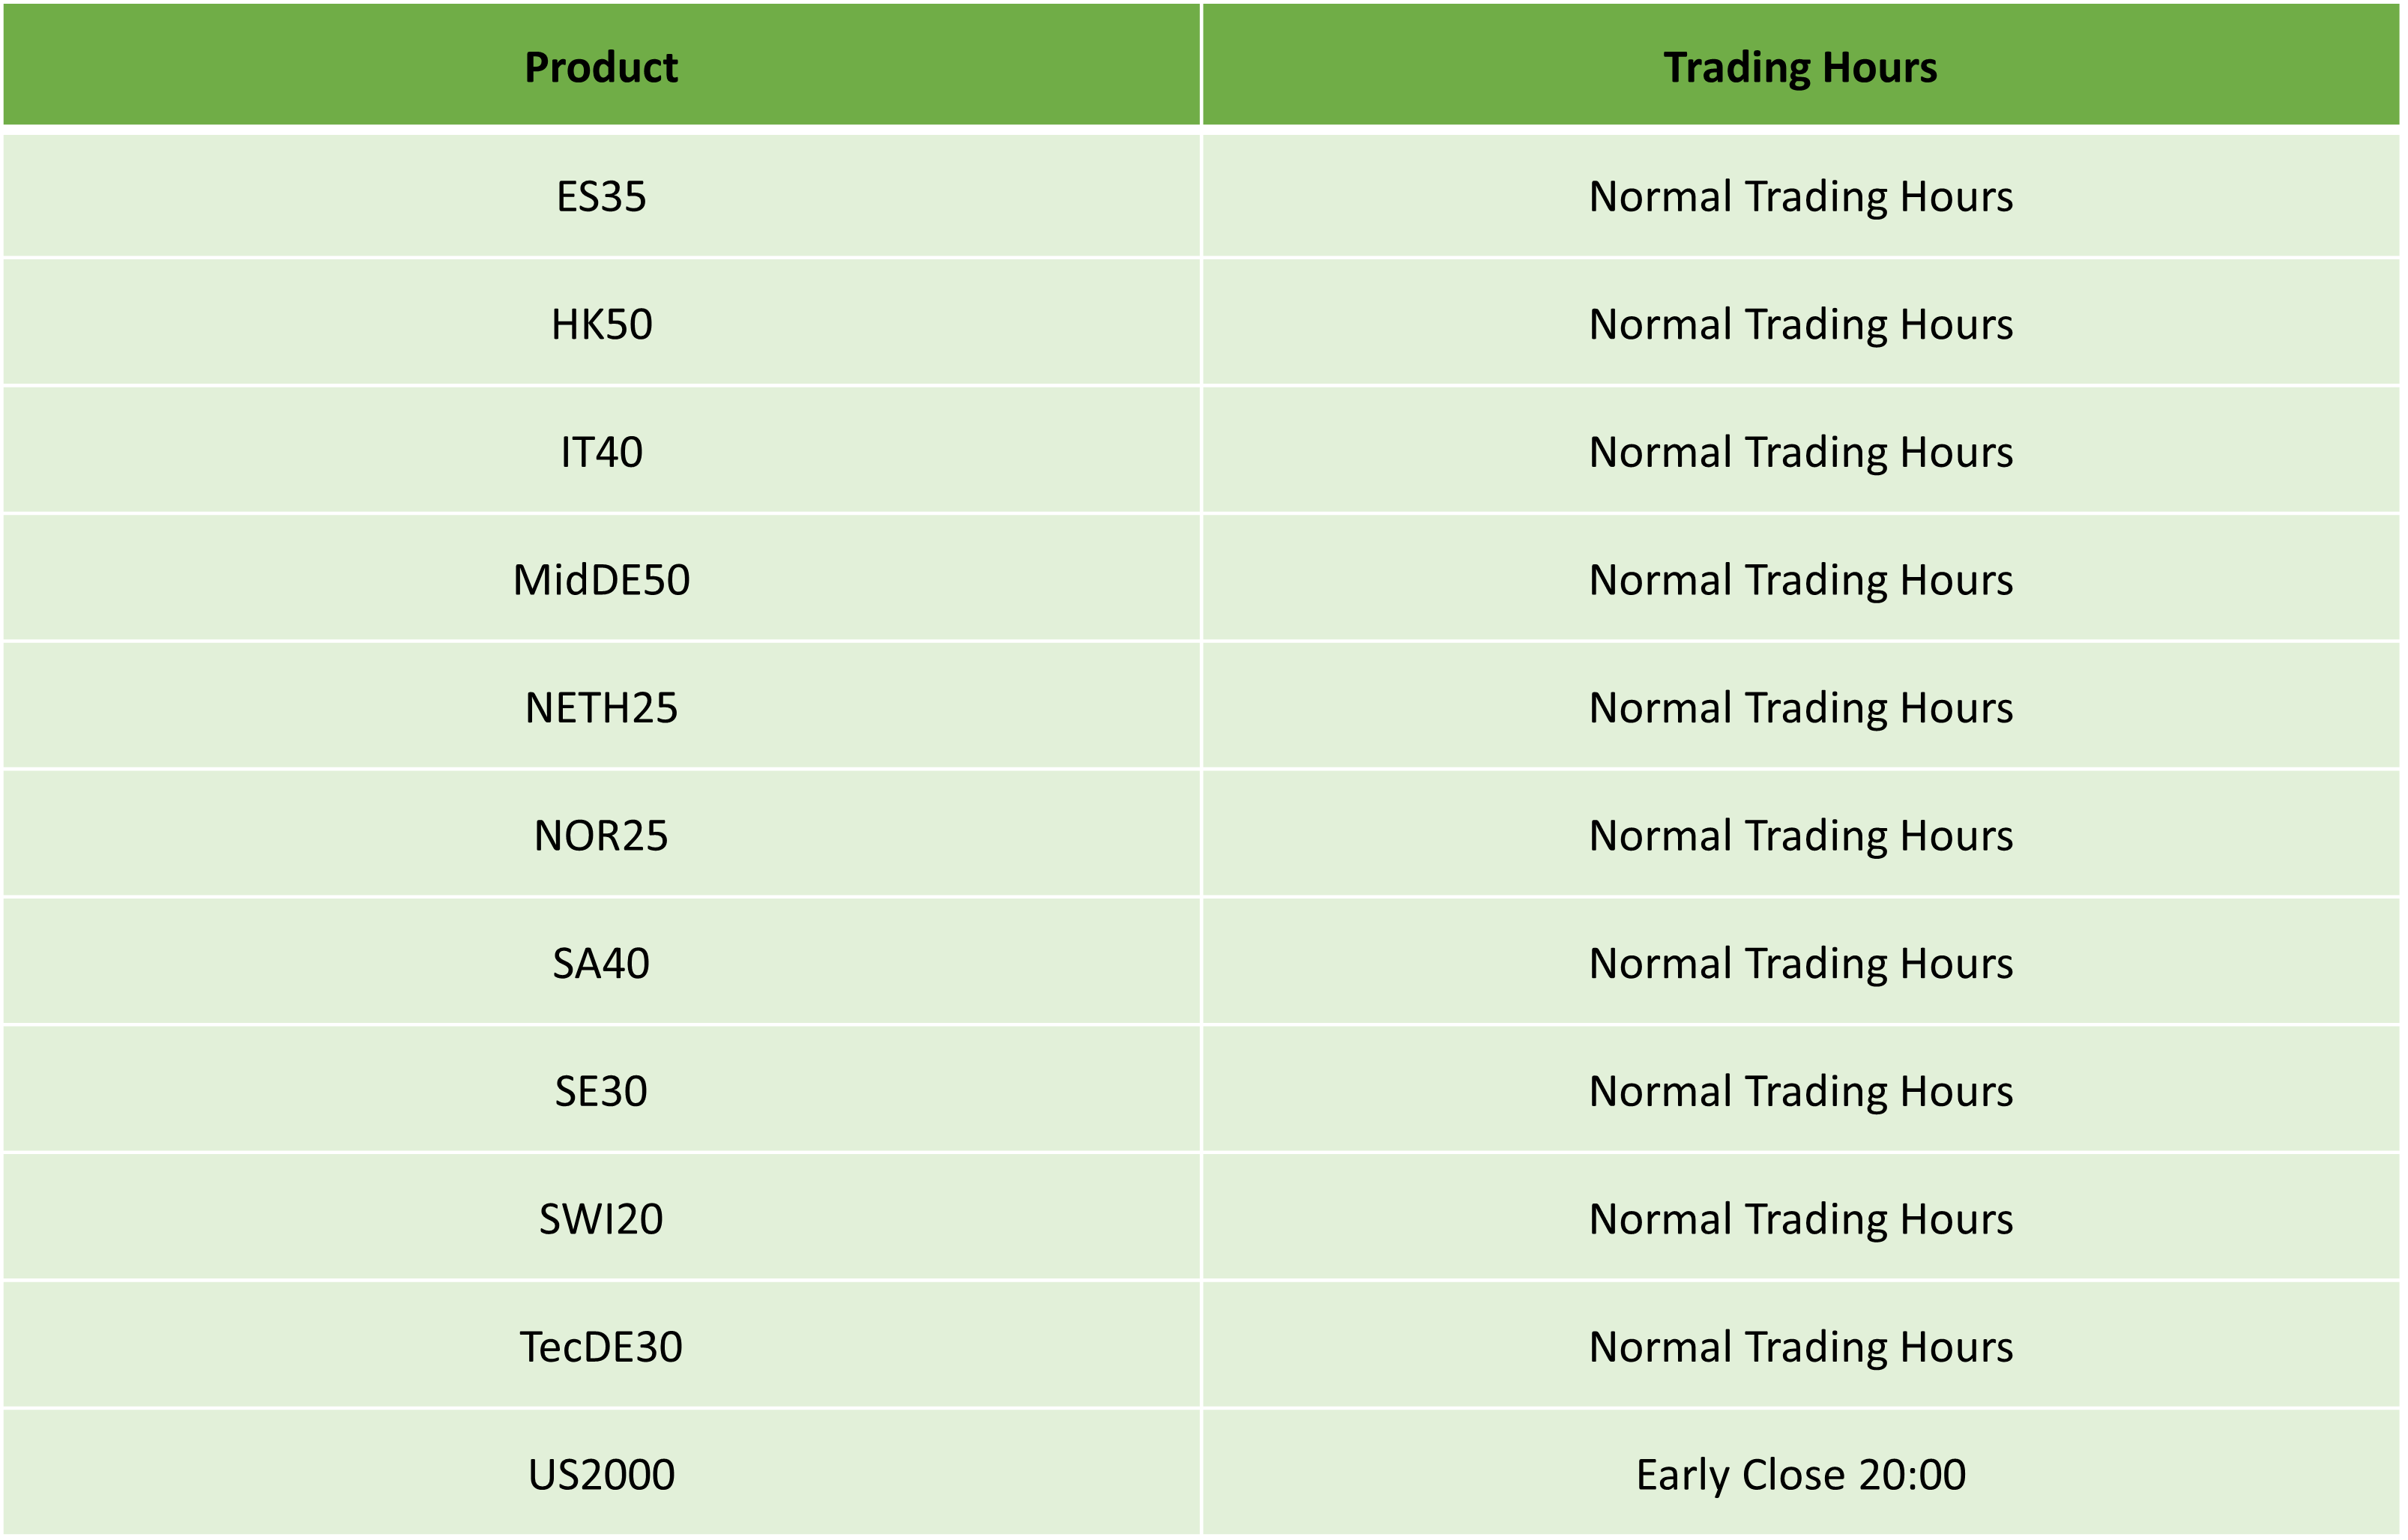Click trading hours for SWI20 row

[1800, 1219]
